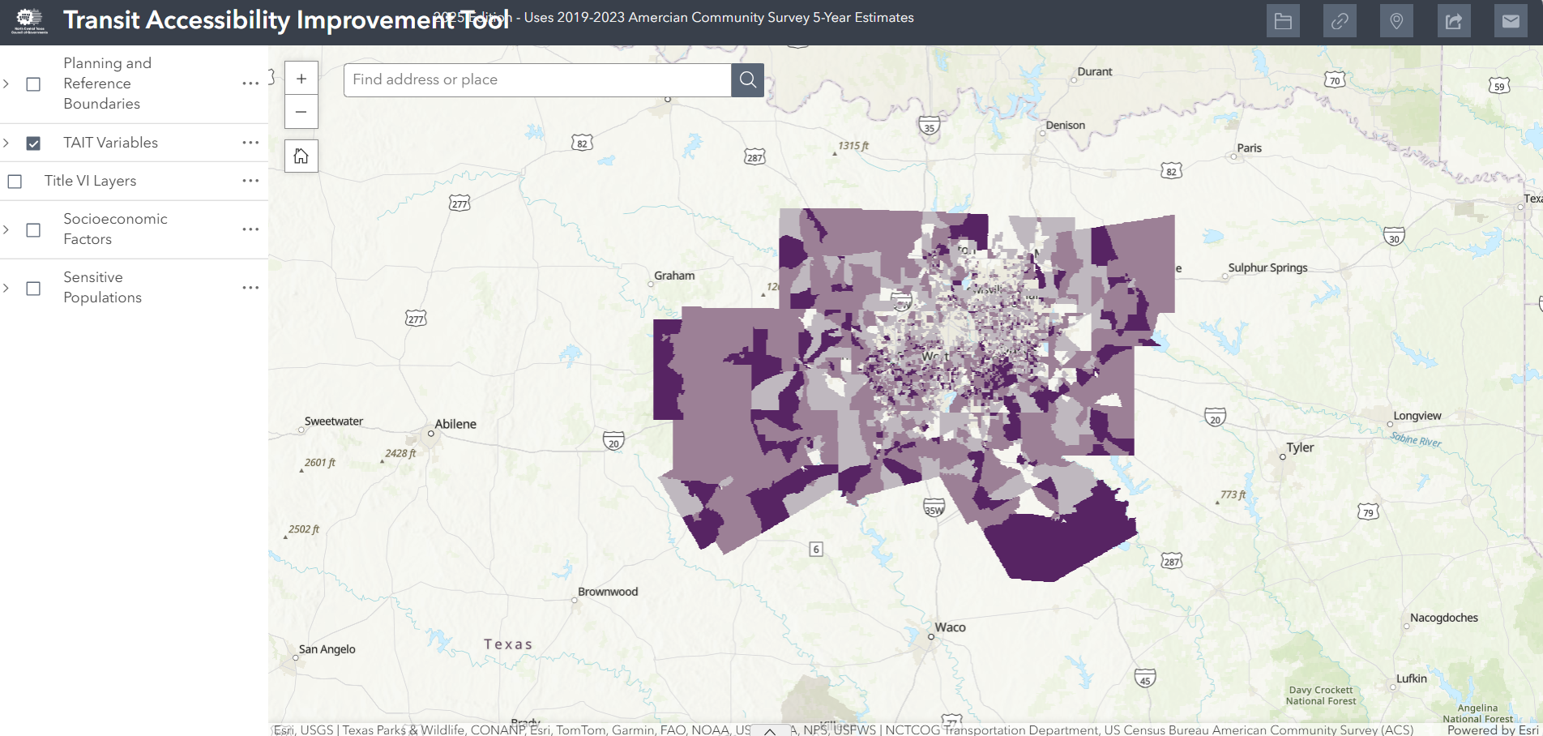The width and height of the screenshot is (1543, 736).
Task: Uncheck the TAIT Variables layer
Action: (x=32, y=143)
